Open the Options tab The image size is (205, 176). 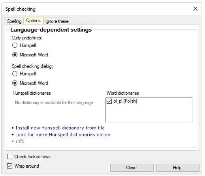pos(34,21)
